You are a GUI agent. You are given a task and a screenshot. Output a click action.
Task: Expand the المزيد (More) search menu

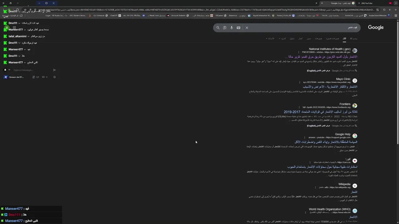click(x=282, y=39)
